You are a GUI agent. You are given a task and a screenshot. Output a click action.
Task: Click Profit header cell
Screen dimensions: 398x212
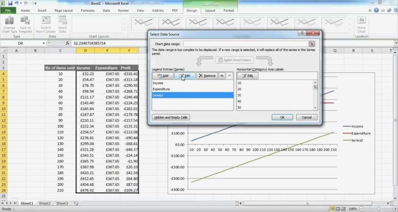(129, 68)
